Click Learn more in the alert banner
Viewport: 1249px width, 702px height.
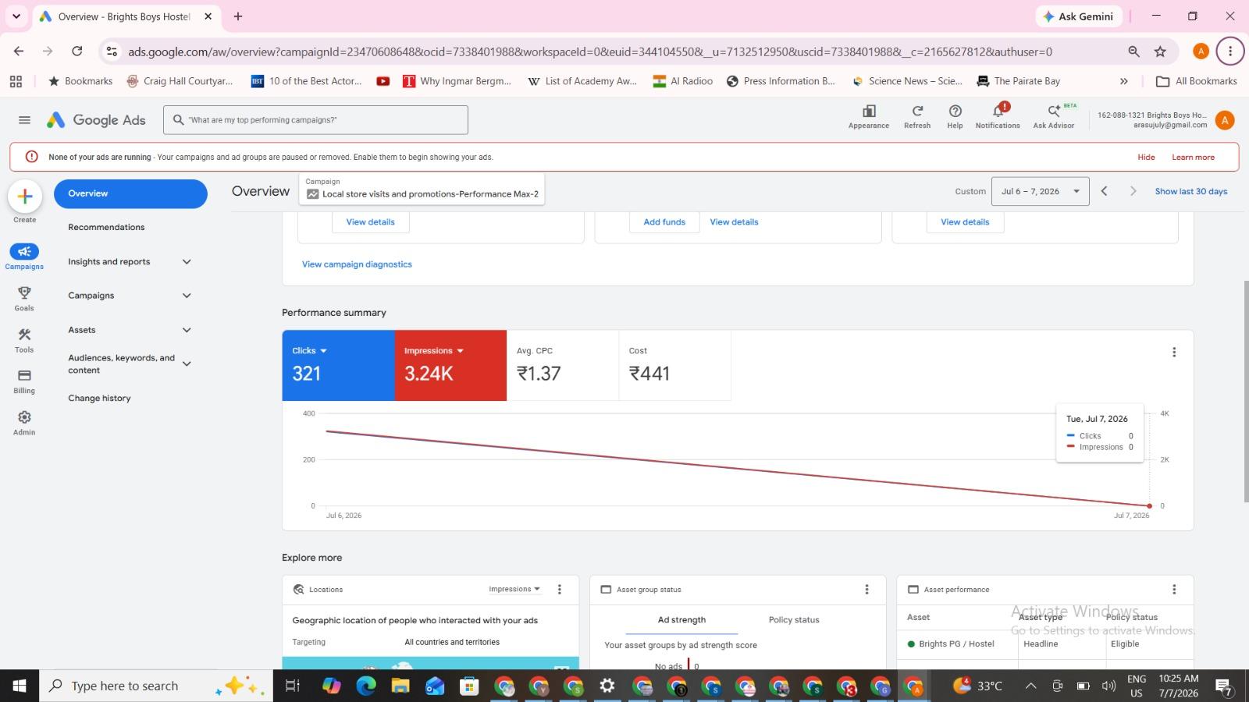(1193, 158)
